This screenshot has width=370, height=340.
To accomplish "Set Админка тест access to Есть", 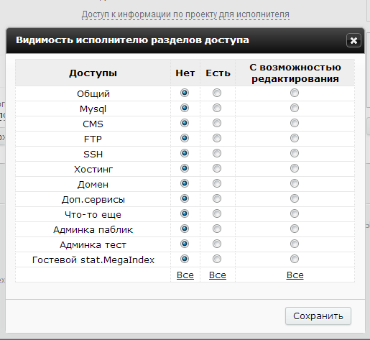I will tap(217, 244).
